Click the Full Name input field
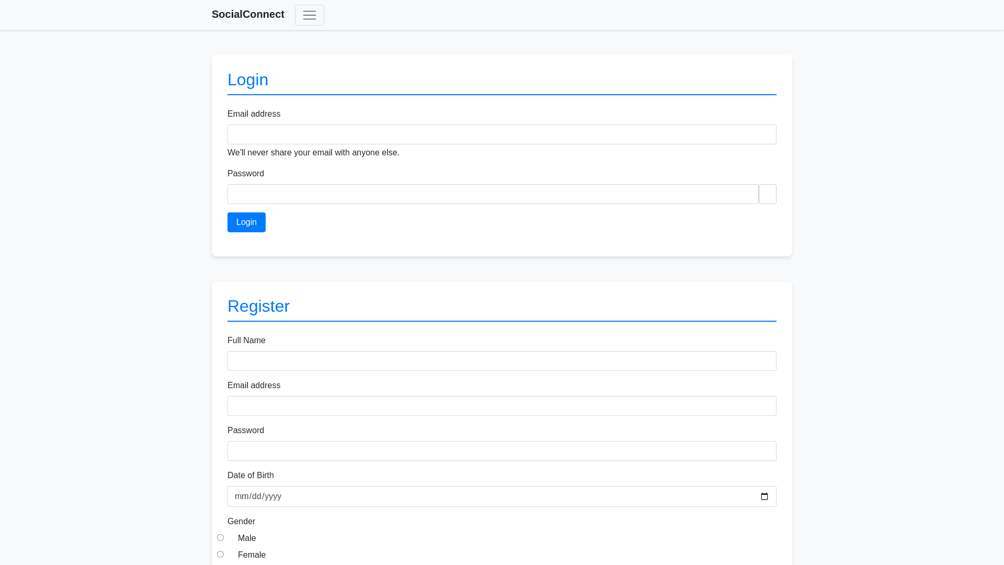 [501, 361]
